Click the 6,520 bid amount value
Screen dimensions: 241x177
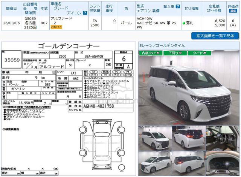click(x=220, y=21)
